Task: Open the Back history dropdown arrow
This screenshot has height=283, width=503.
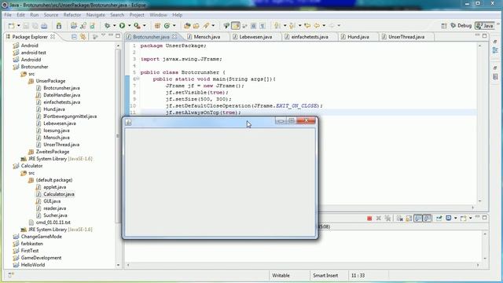Action: tap(324, 26)
